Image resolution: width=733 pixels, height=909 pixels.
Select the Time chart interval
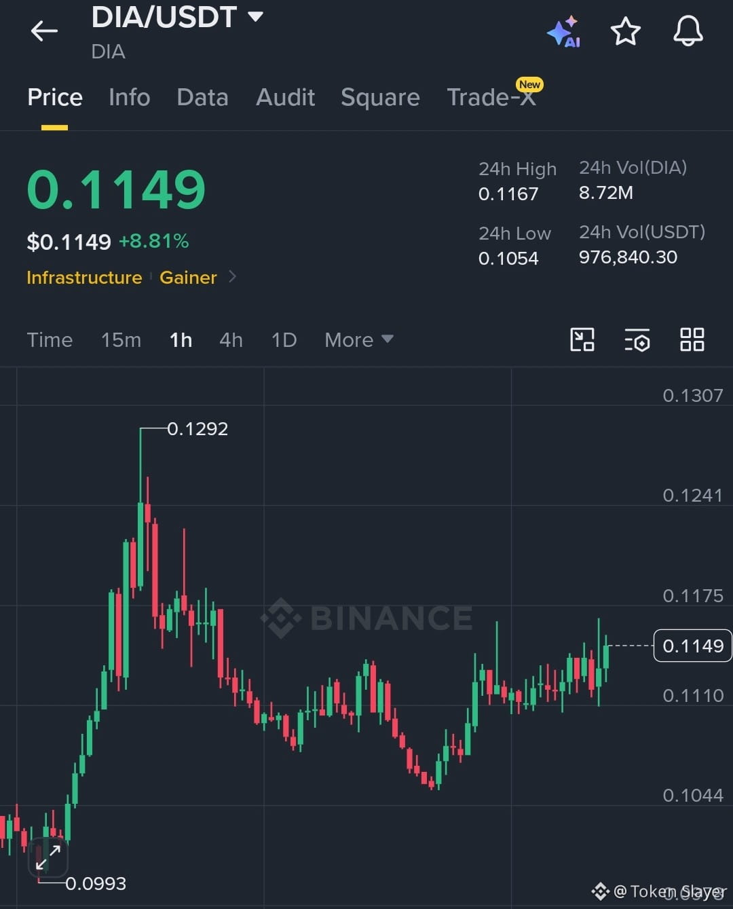(50, 339)
